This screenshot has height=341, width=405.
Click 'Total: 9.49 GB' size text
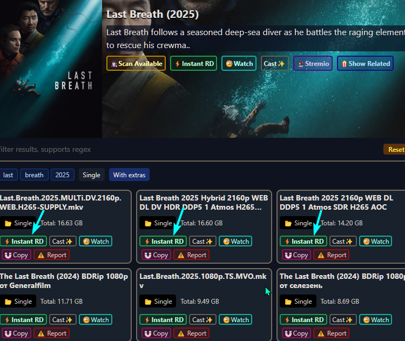pyautogui.click(x=200, y=302)
